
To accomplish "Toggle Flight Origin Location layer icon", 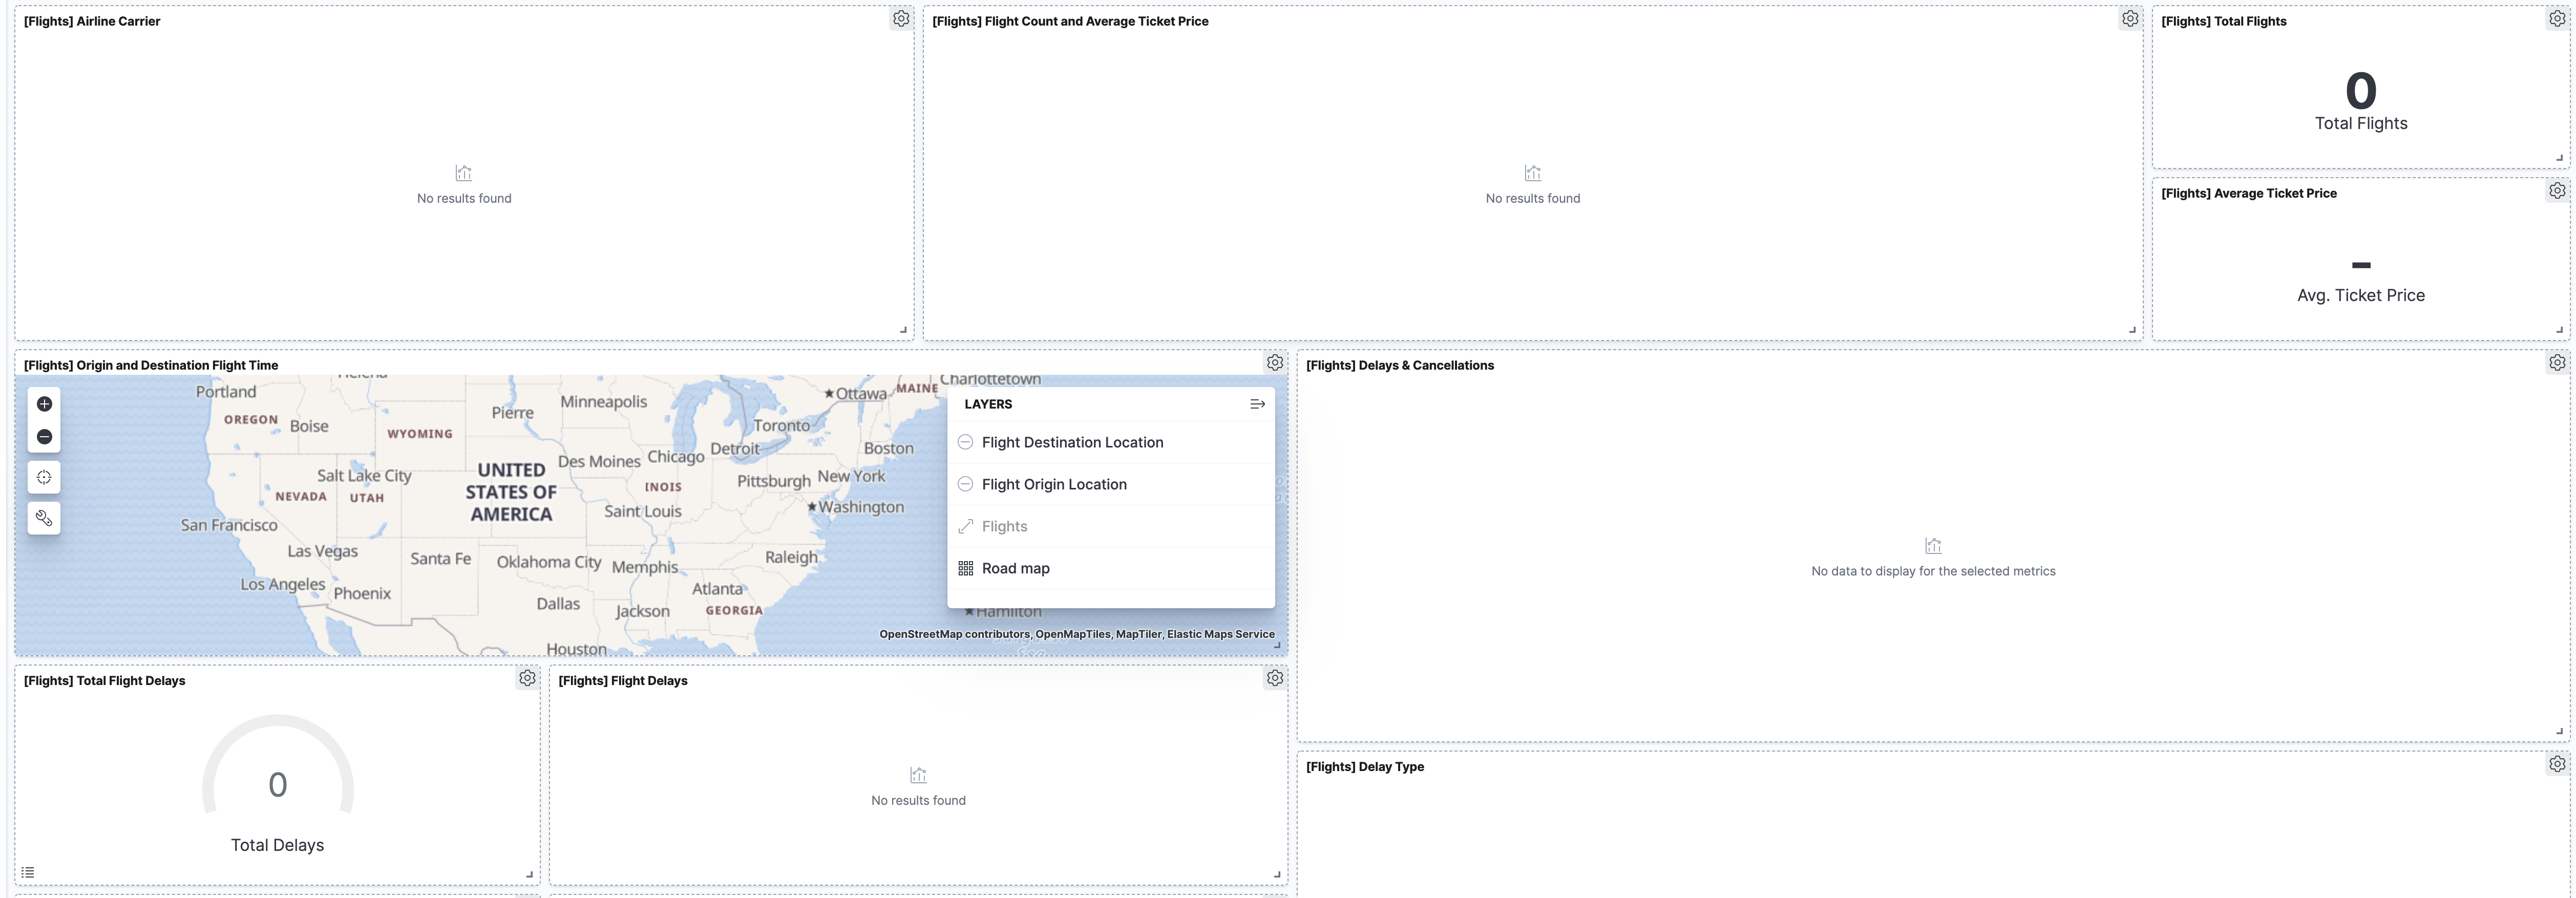I will click(965, 484).
